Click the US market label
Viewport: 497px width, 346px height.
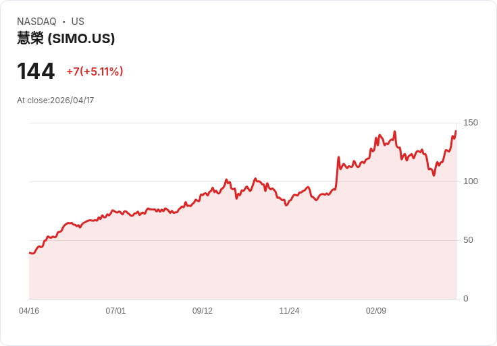tap(78, 22)
